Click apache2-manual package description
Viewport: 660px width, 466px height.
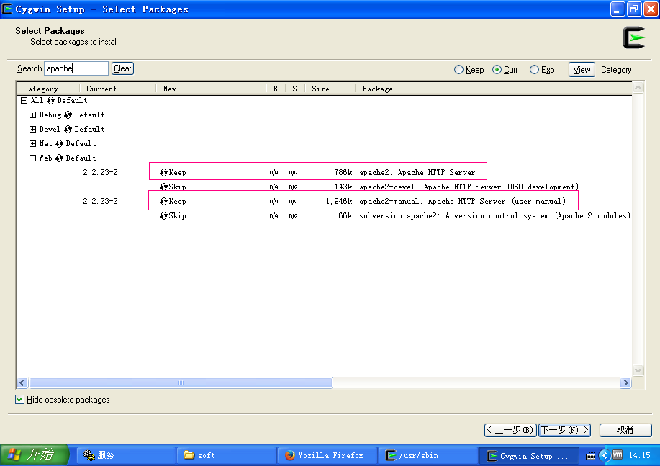[462, 201]
